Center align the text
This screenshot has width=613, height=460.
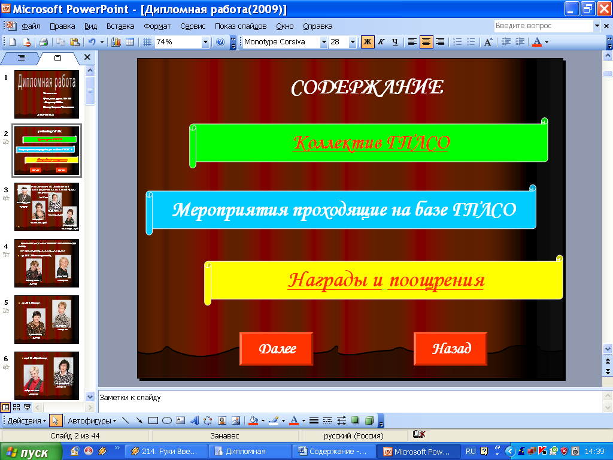click(426, 42)
